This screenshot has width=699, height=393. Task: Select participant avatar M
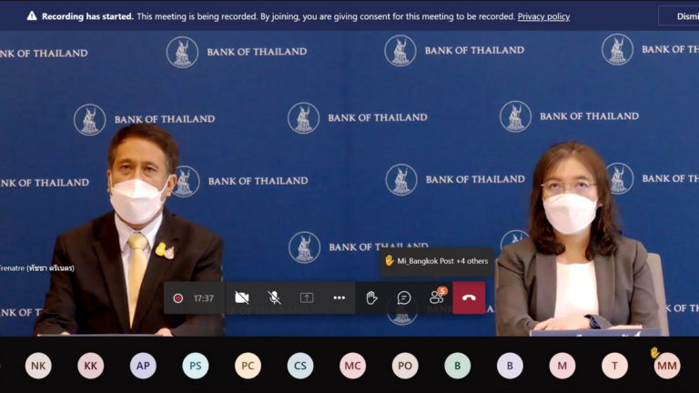562,366
